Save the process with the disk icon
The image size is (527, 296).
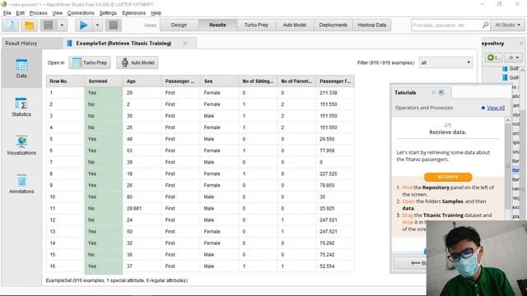(x=48, y=25)
